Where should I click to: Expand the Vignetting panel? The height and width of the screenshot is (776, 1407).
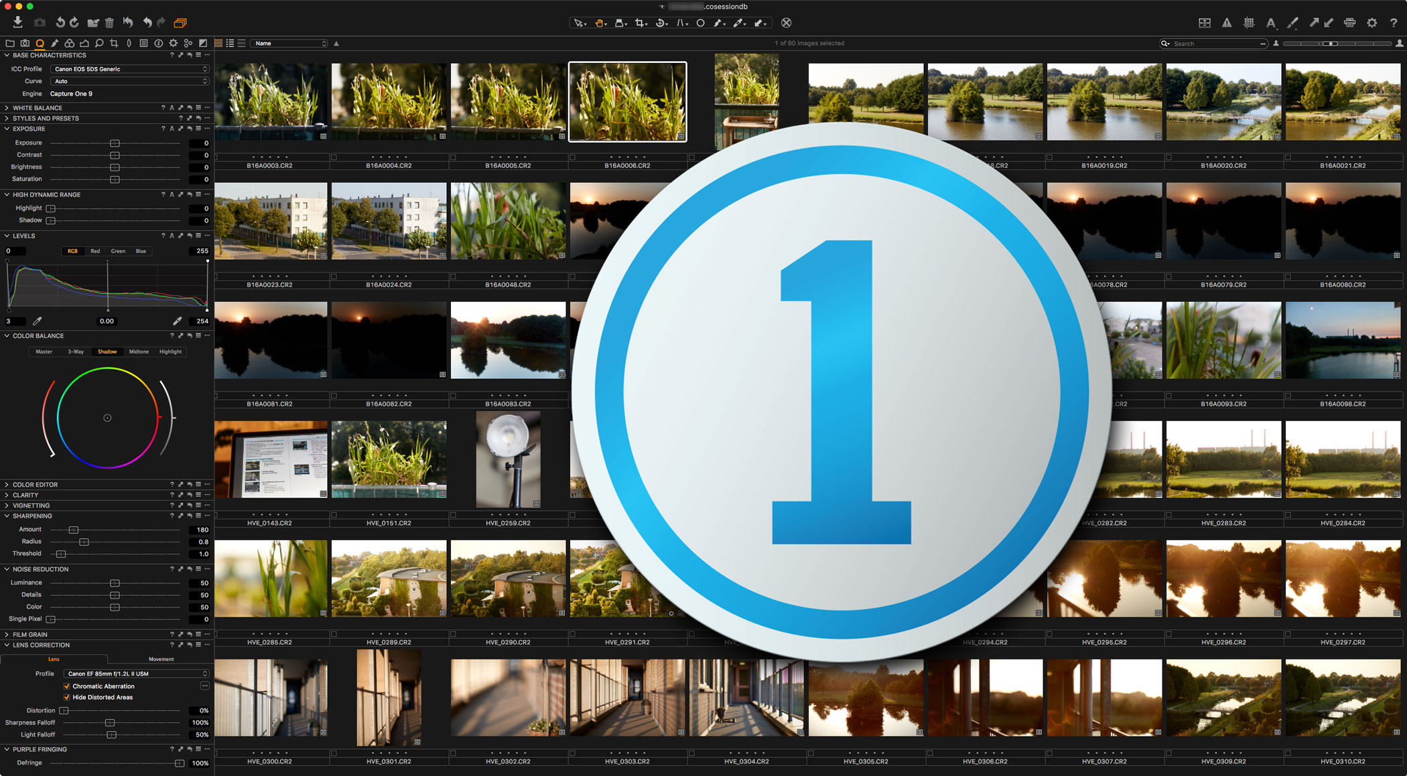point(7,506)
